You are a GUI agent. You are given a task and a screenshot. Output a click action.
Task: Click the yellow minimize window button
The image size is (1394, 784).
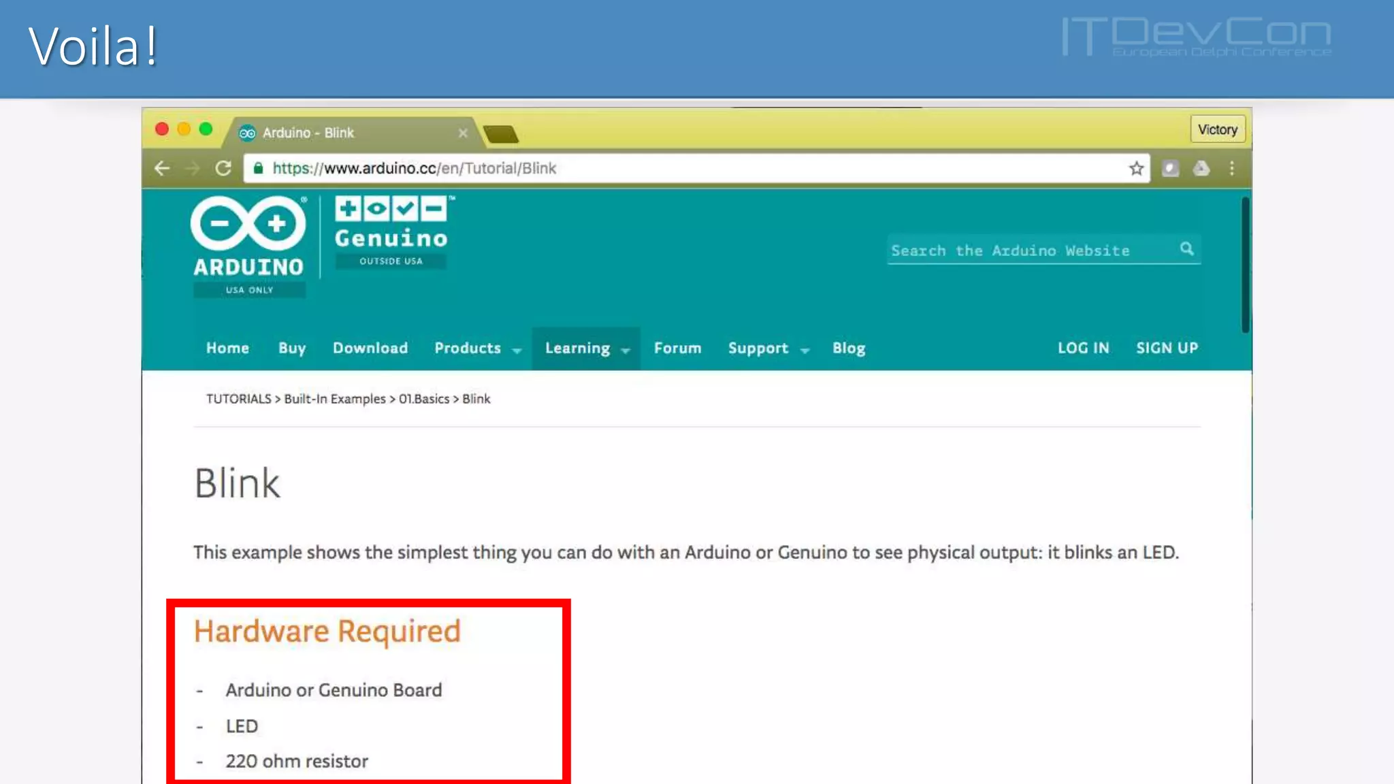(184, 129)
